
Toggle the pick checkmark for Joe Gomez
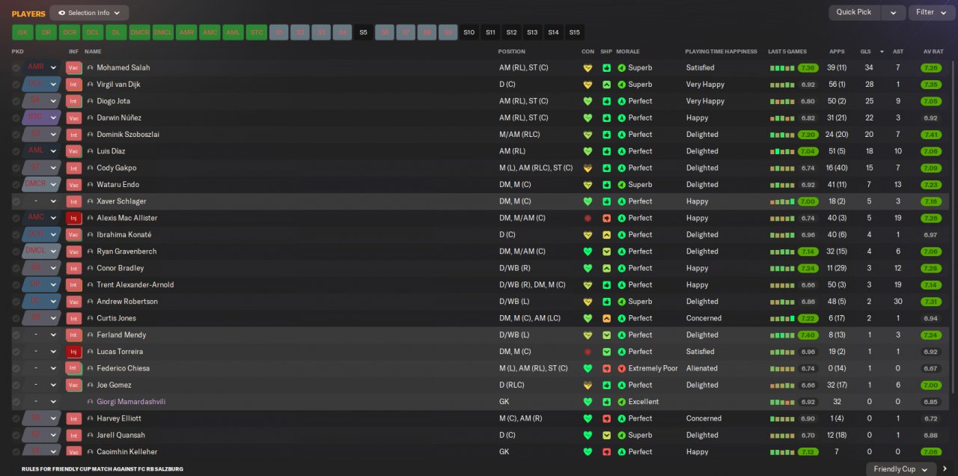pyautogui.click(x=16, y=385)
